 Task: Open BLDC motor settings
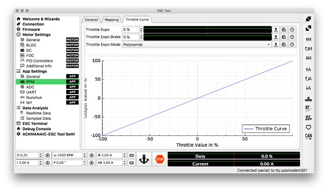pos(31,45)
